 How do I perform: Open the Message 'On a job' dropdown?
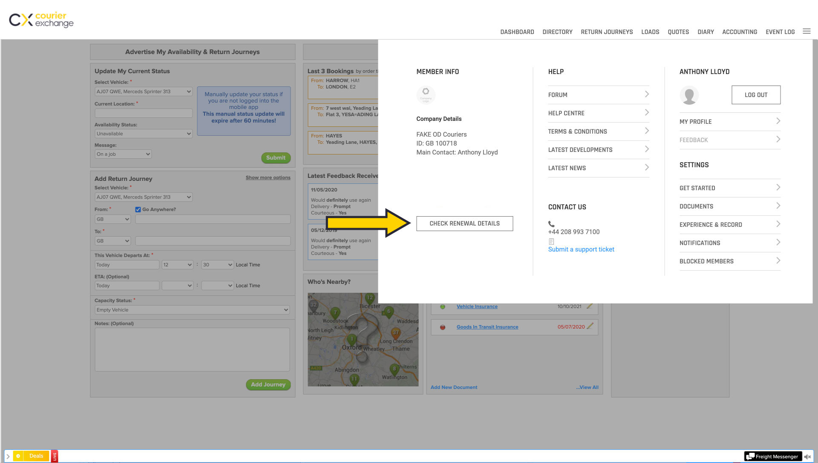[123, 154]
